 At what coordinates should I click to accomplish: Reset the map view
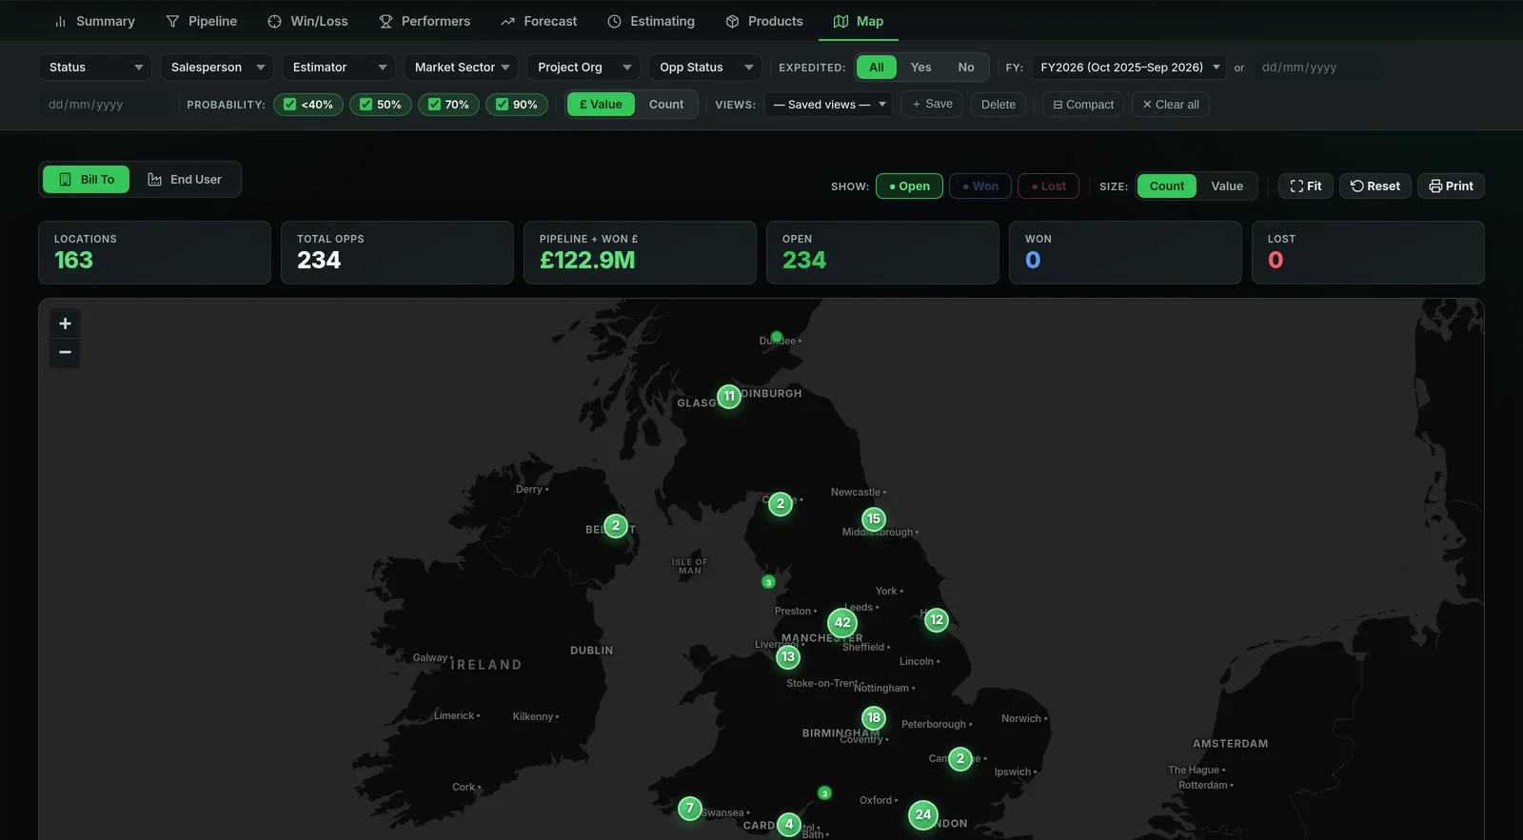pos(1375,186)
